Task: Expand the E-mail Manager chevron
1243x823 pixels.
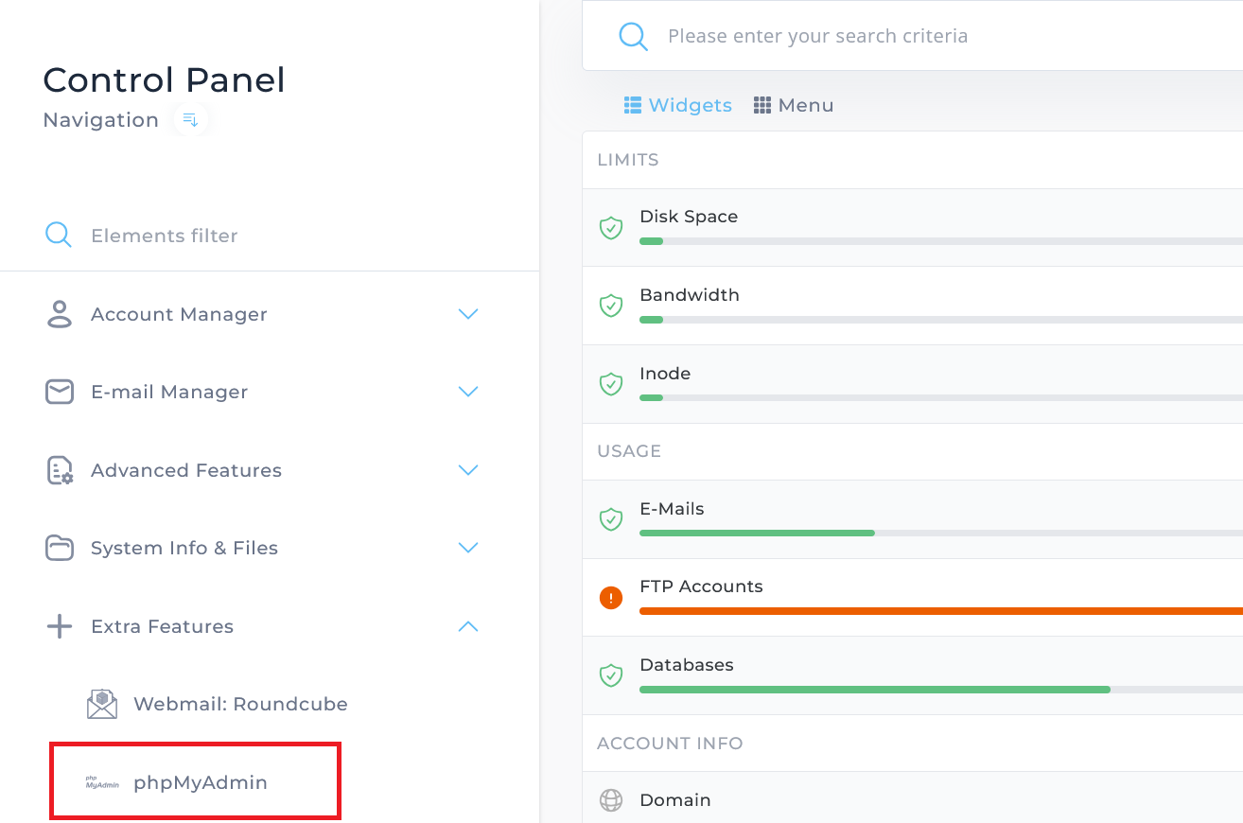Action: click(468, 392)
